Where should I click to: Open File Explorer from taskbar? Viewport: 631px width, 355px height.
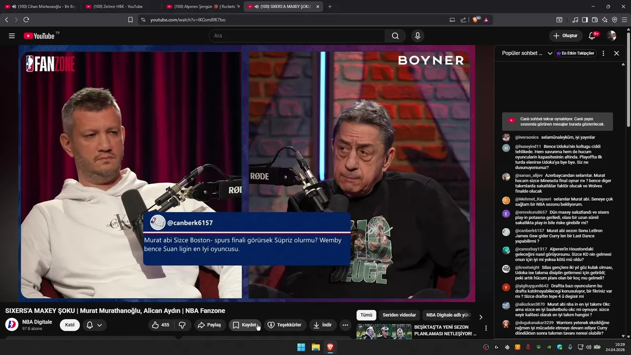(x=315, y=347)
